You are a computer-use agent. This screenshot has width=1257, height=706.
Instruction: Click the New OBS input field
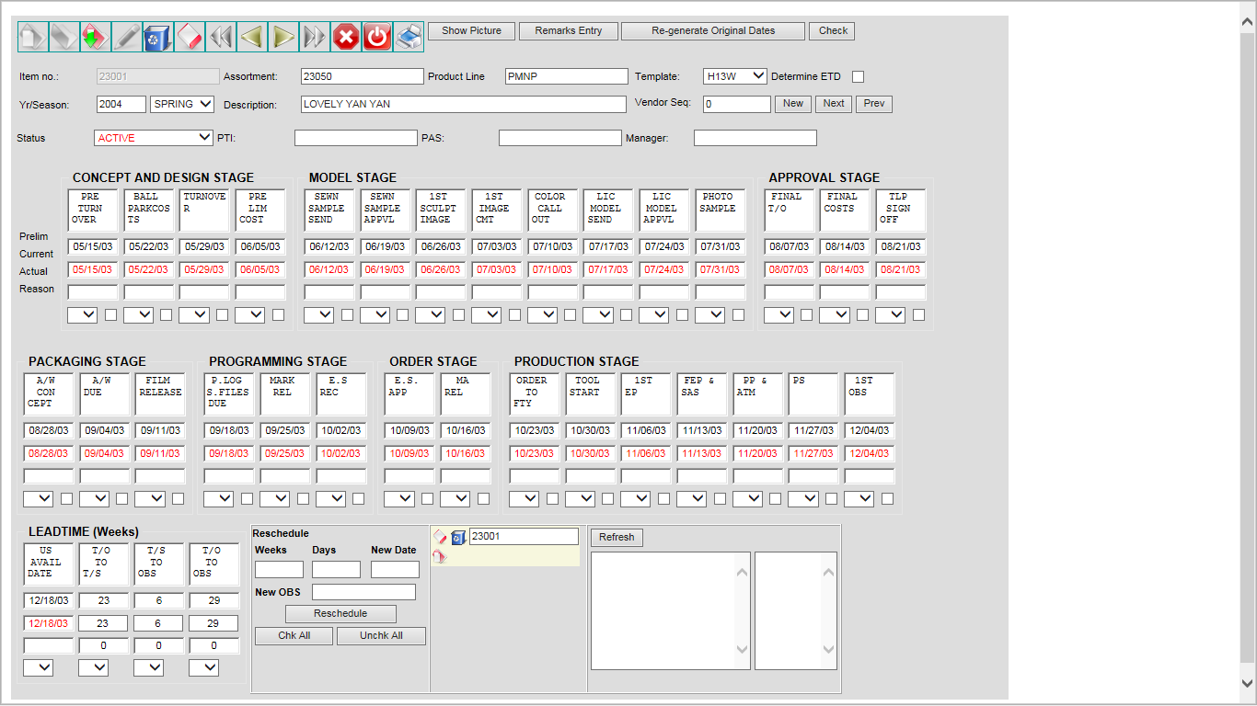pyautogui.click(x=363, y=592)
